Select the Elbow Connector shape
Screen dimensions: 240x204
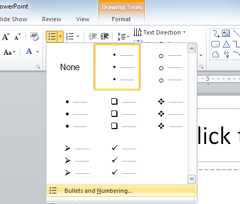click(x=236, y=44)
